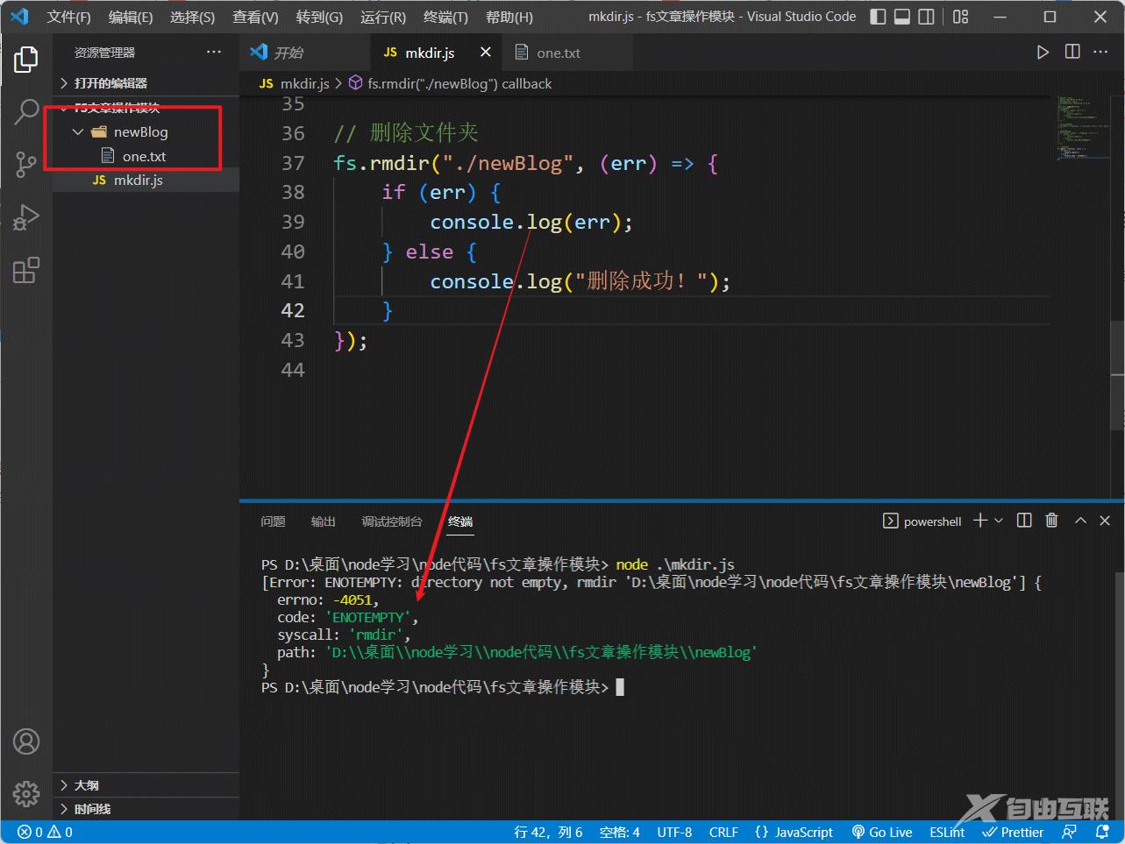Collapse the newBlog folder
The image size is (1125, 844).
click(x=146, y=132)
